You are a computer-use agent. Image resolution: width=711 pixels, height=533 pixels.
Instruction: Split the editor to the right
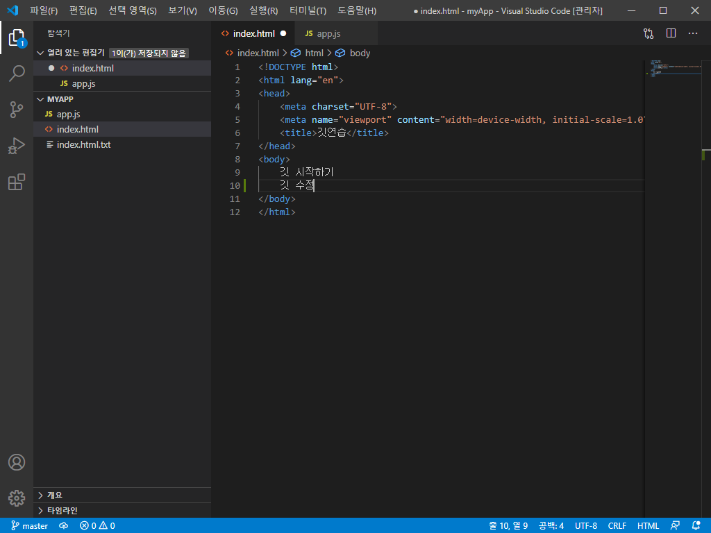(671, 33)
